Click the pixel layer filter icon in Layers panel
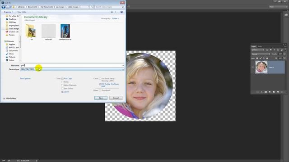289x162 pixels. tap(267, 50)
